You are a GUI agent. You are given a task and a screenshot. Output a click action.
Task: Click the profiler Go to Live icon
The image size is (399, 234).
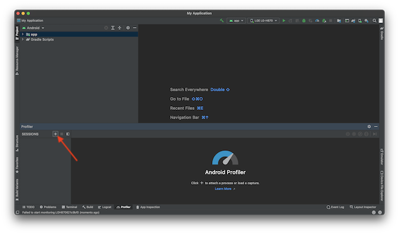click(x=375, y=134)
